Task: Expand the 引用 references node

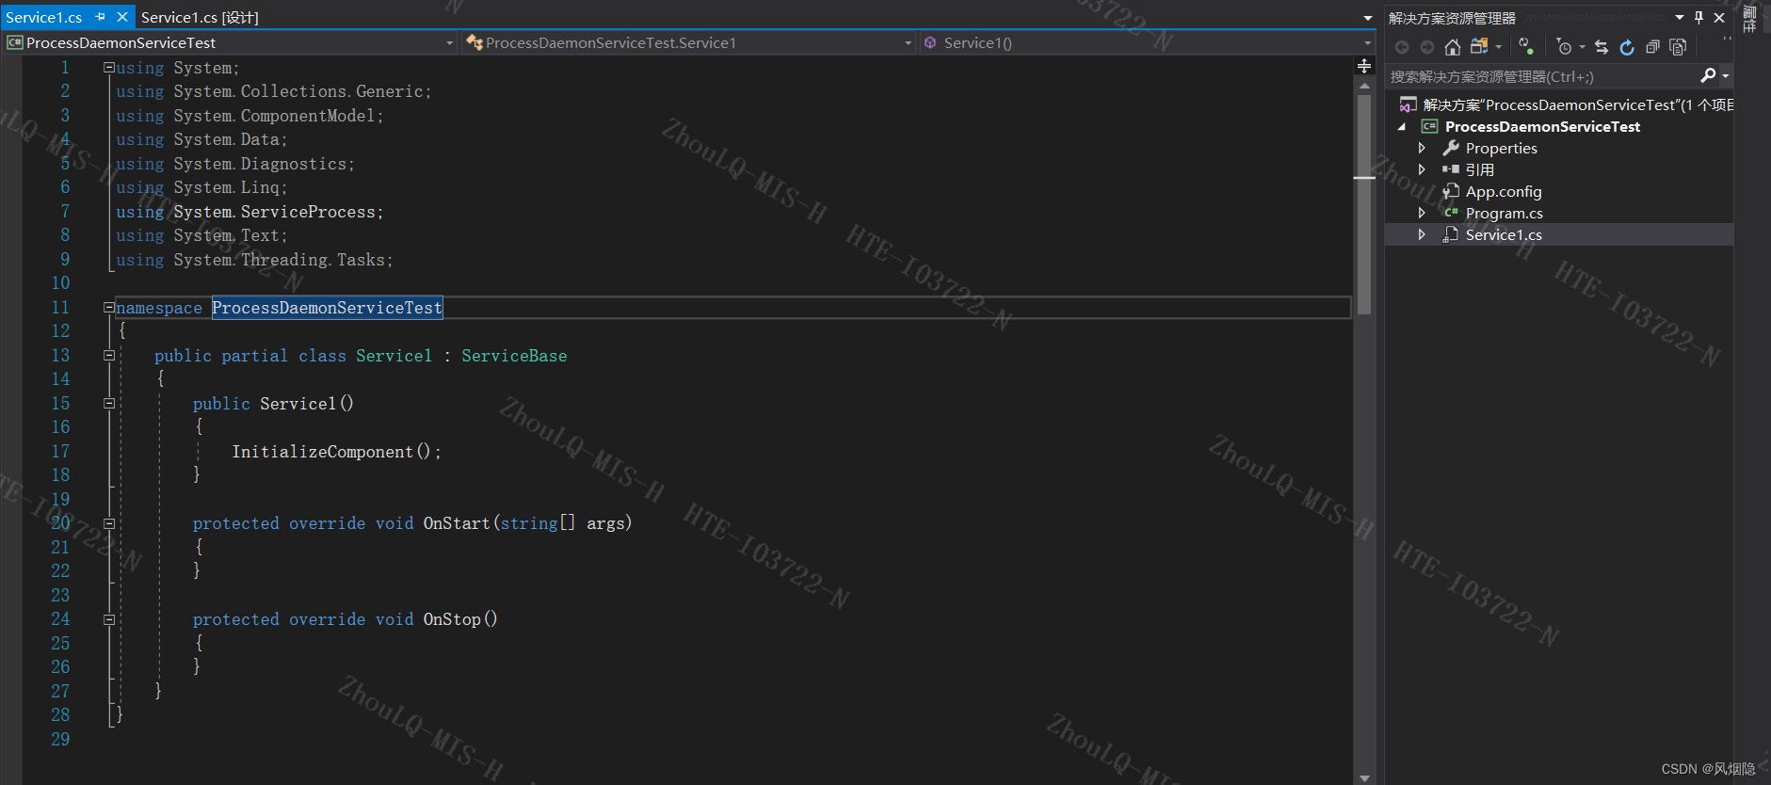Action: click(1422, 169)
